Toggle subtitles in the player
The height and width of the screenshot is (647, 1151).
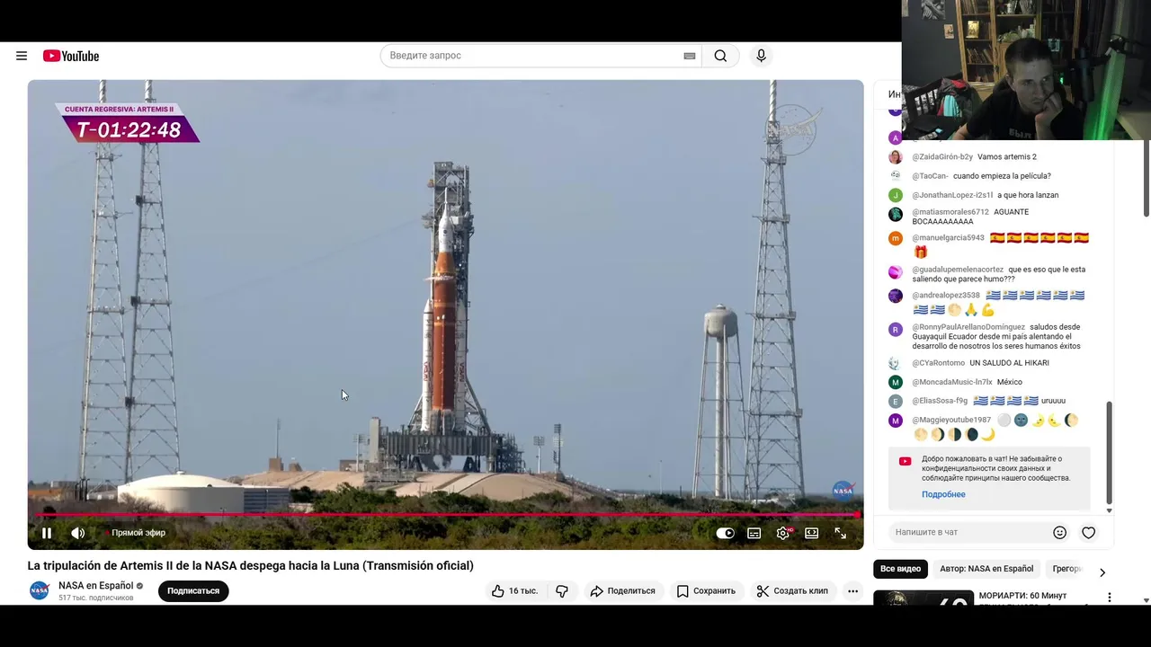point(754,533)
